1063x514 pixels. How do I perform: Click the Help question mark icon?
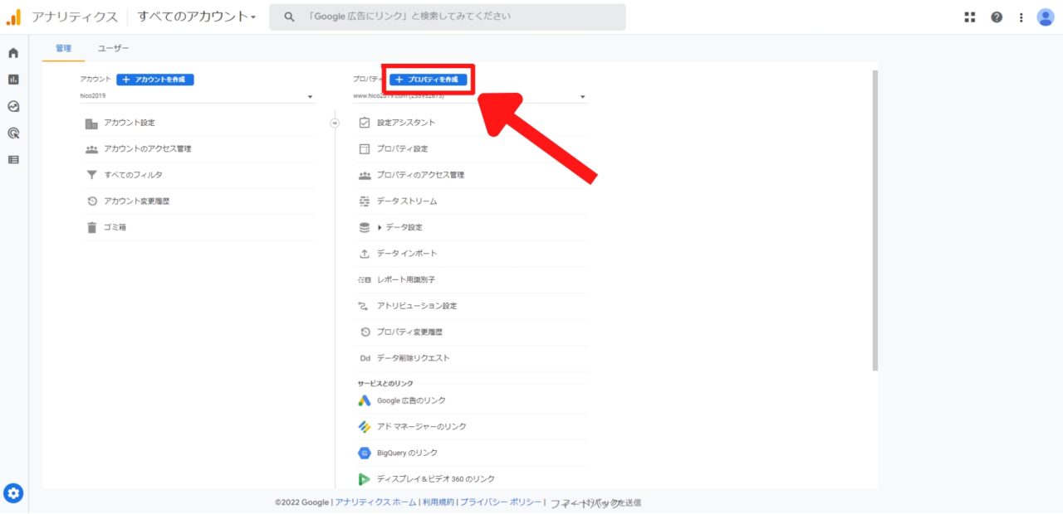tap(996, 17)
